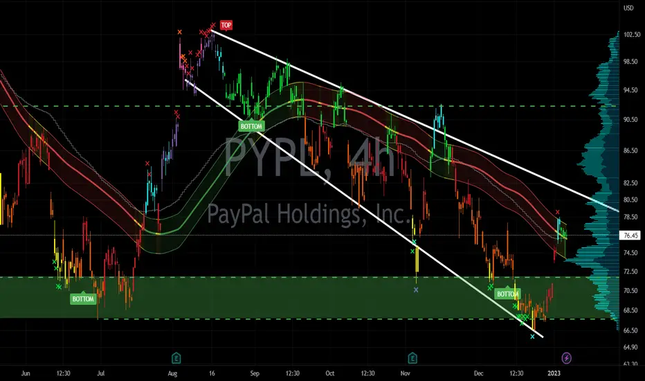
Task: Click the 82.50 price axis label
Action: point(631,183)
